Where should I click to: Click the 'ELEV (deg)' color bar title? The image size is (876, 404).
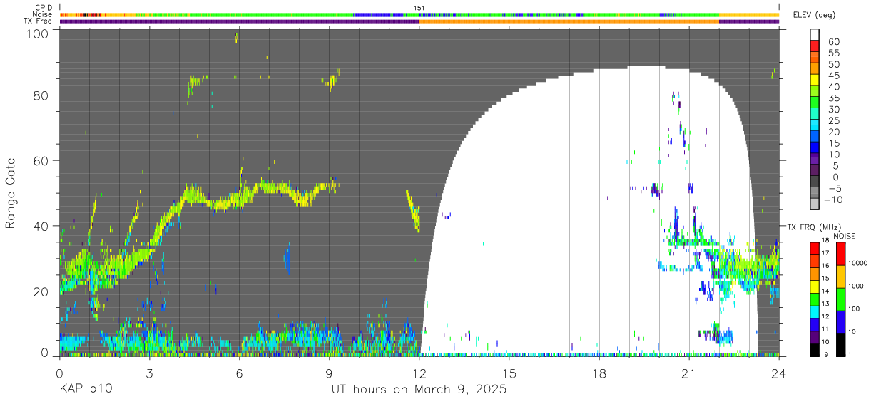pos(814,15)
